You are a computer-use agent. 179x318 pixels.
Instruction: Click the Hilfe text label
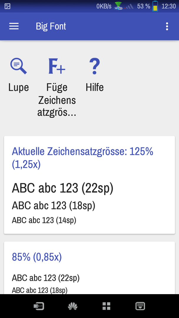click(95, 87)
